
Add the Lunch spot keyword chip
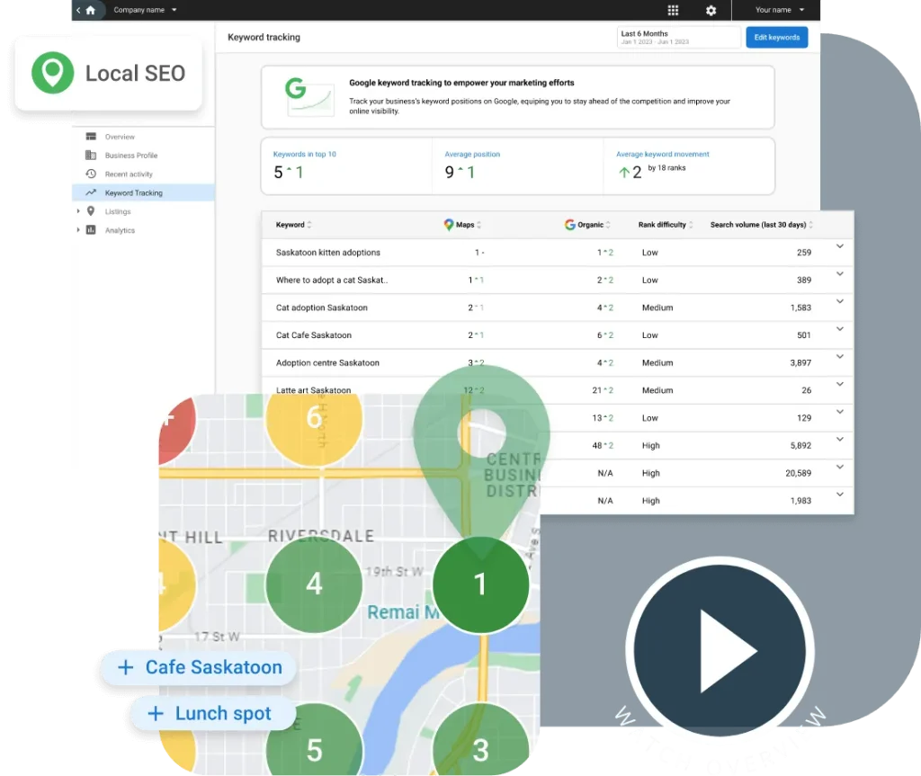coord(213,714)
